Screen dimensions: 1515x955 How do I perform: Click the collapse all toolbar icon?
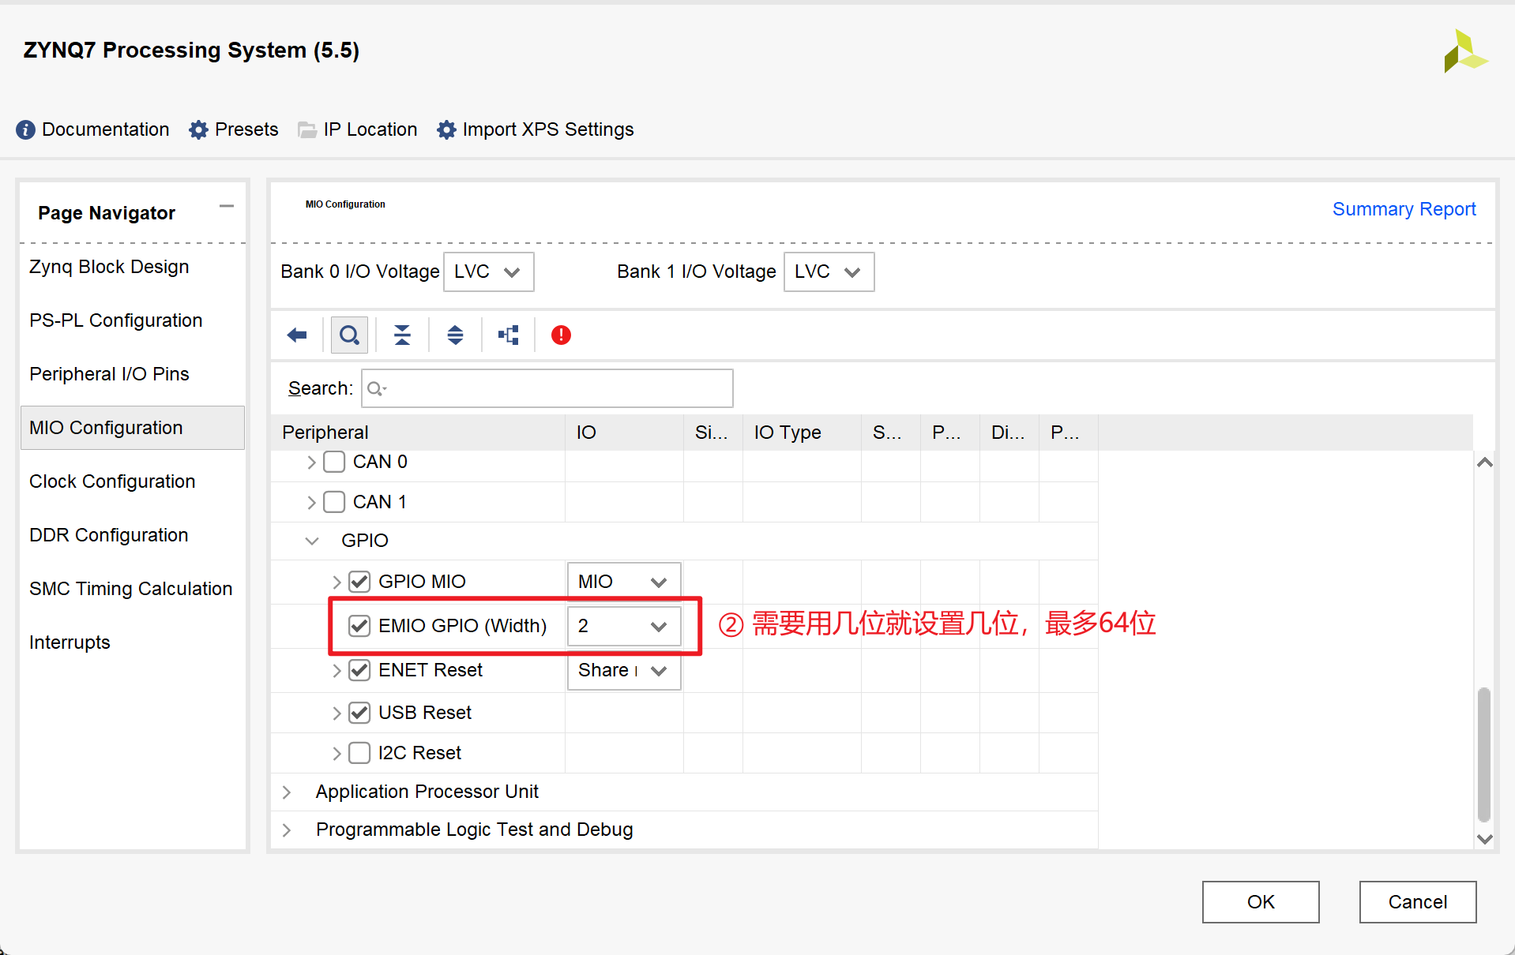402,335
